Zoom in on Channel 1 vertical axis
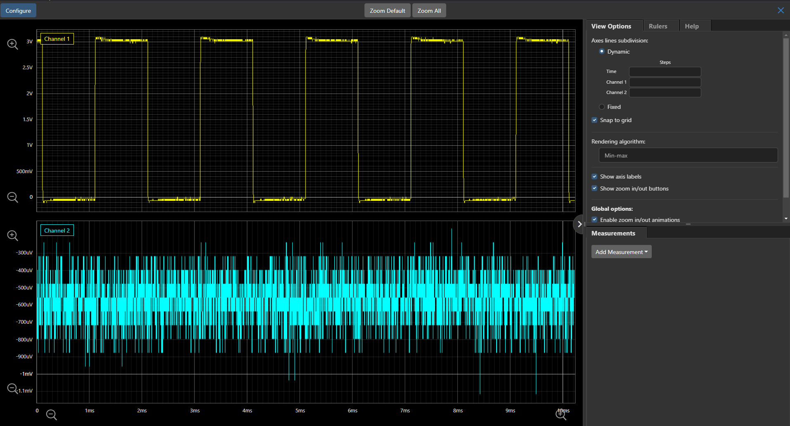 click(12, 44)
